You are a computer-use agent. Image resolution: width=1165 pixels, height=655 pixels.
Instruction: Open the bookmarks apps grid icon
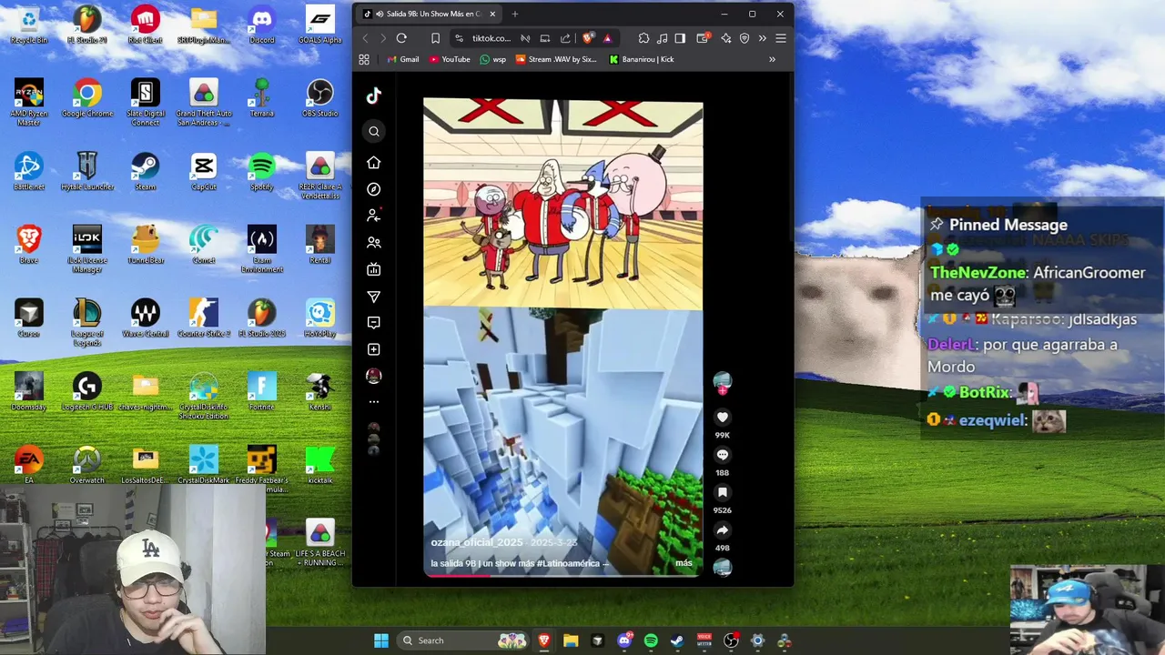pyautogui.click(x=364, y=59)
